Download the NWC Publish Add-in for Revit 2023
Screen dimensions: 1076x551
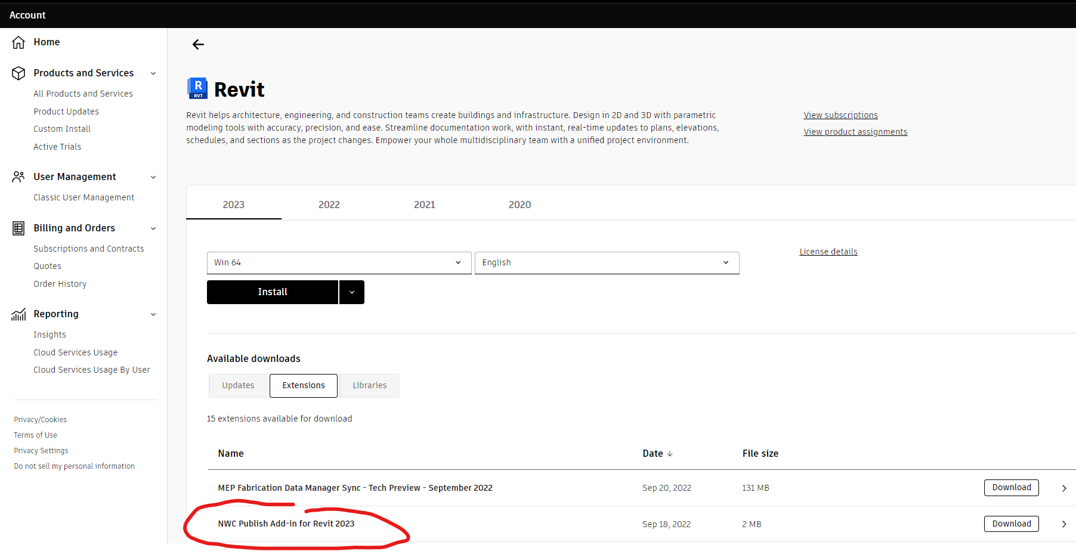coord(1011,524)
